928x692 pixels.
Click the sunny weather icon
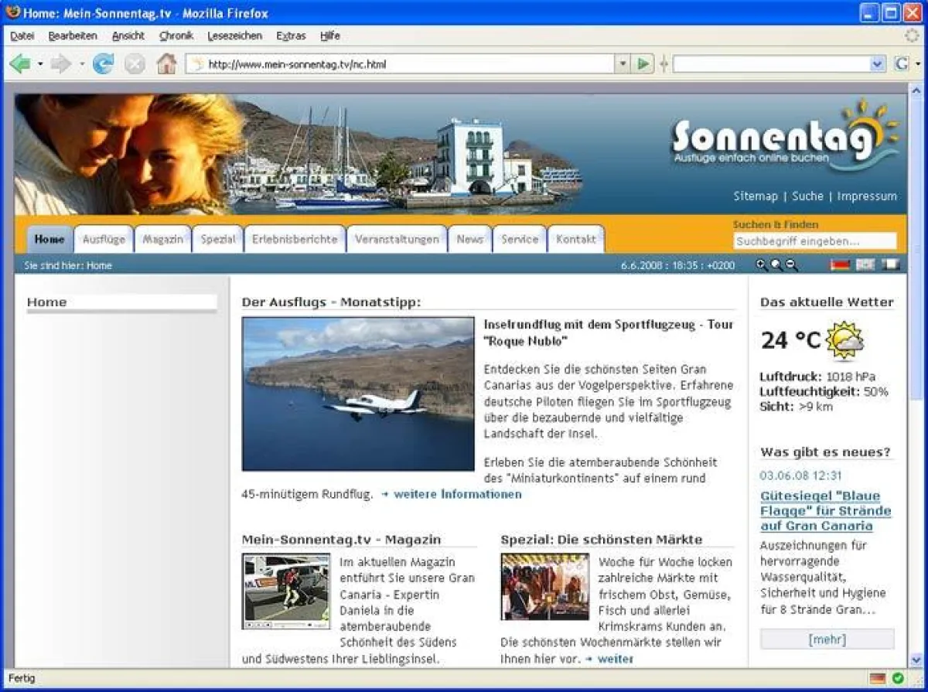click(x=844, y=340)
